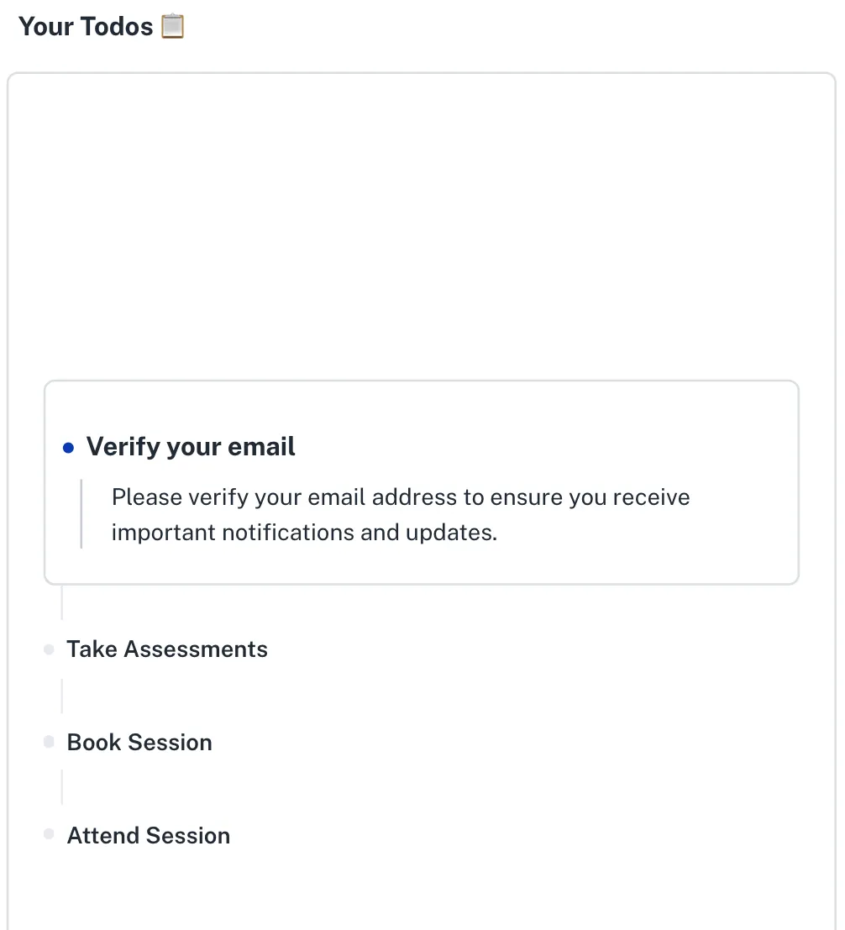Click the clipboard icon beside Your Todos
845x930 pixels.
point(172,26)
